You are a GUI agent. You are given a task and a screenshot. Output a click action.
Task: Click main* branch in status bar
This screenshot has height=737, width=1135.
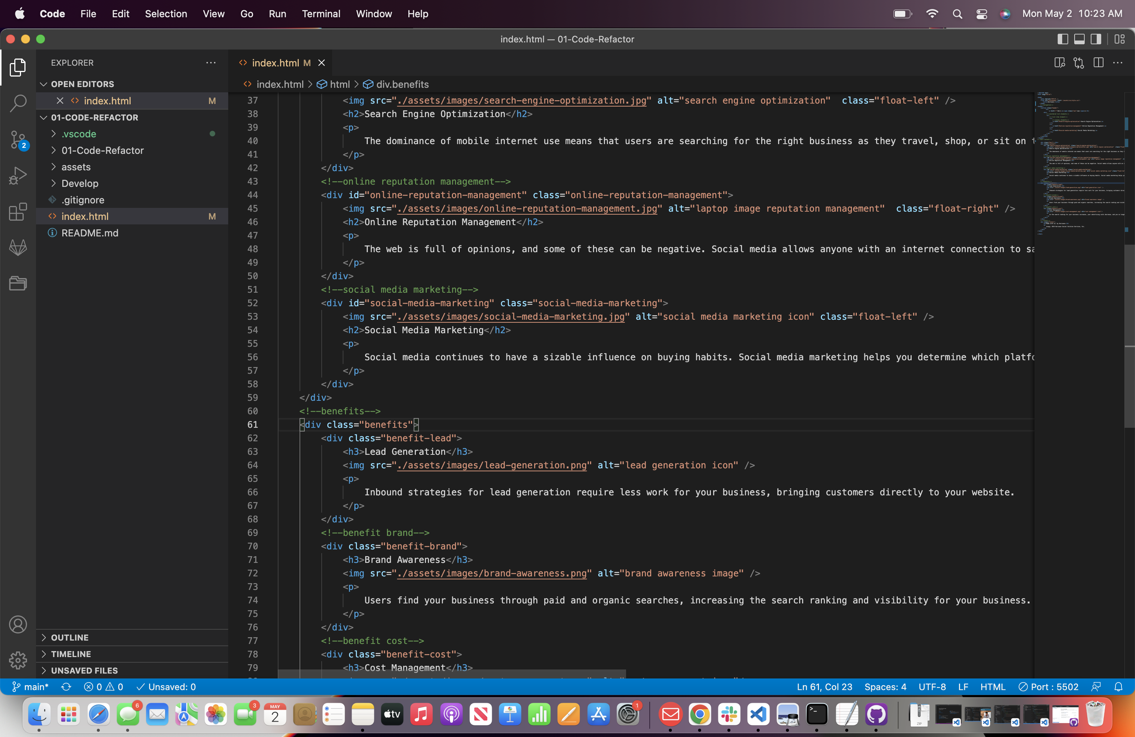click(x=31, y=686)
